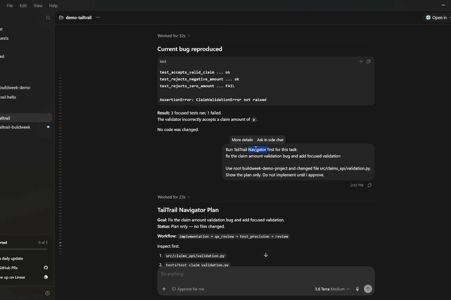Viewport: 451px width, 300px height.
Task: Click the 'Current bug reproduced' heading
Action: [190, 49]
